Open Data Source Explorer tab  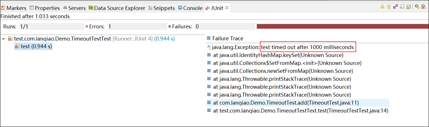pos(117,8)
